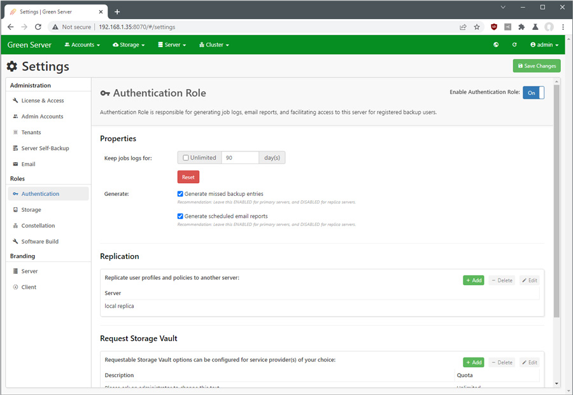The width and height of the screenshot is (573, 395).
Task: Open the uBlock extension icon
Action: coord(493,27)
